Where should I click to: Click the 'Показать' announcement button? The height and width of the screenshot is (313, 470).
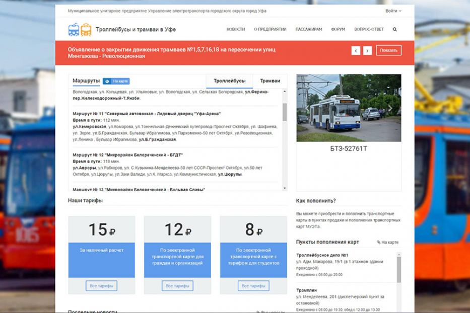388,50
